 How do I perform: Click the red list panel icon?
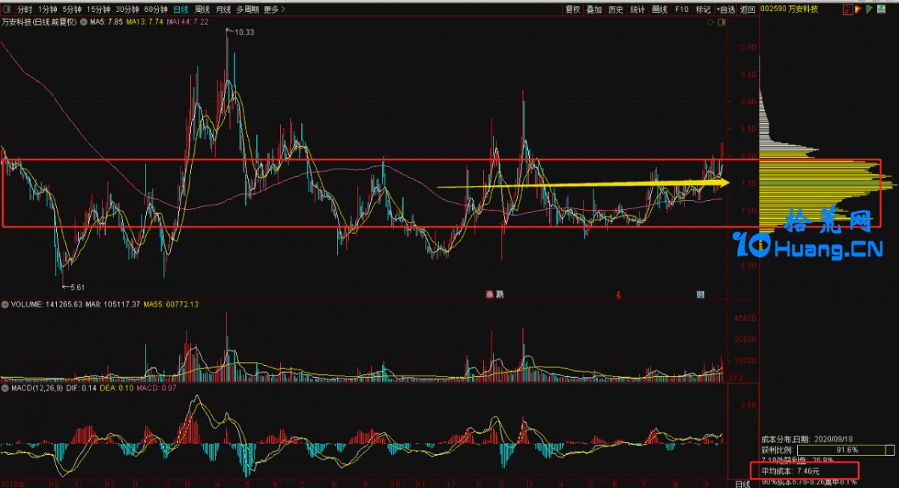[847, 10]
